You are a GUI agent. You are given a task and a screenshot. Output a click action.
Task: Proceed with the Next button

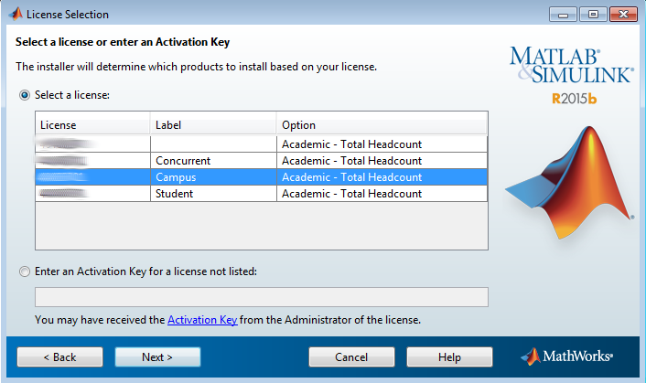157,357
